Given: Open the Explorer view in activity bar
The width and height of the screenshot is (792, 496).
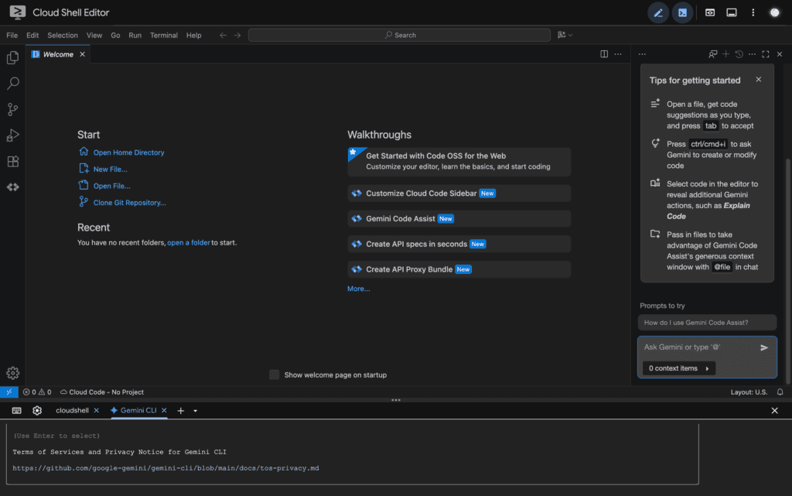Looking at the screenshot, I should pos(12,58).
